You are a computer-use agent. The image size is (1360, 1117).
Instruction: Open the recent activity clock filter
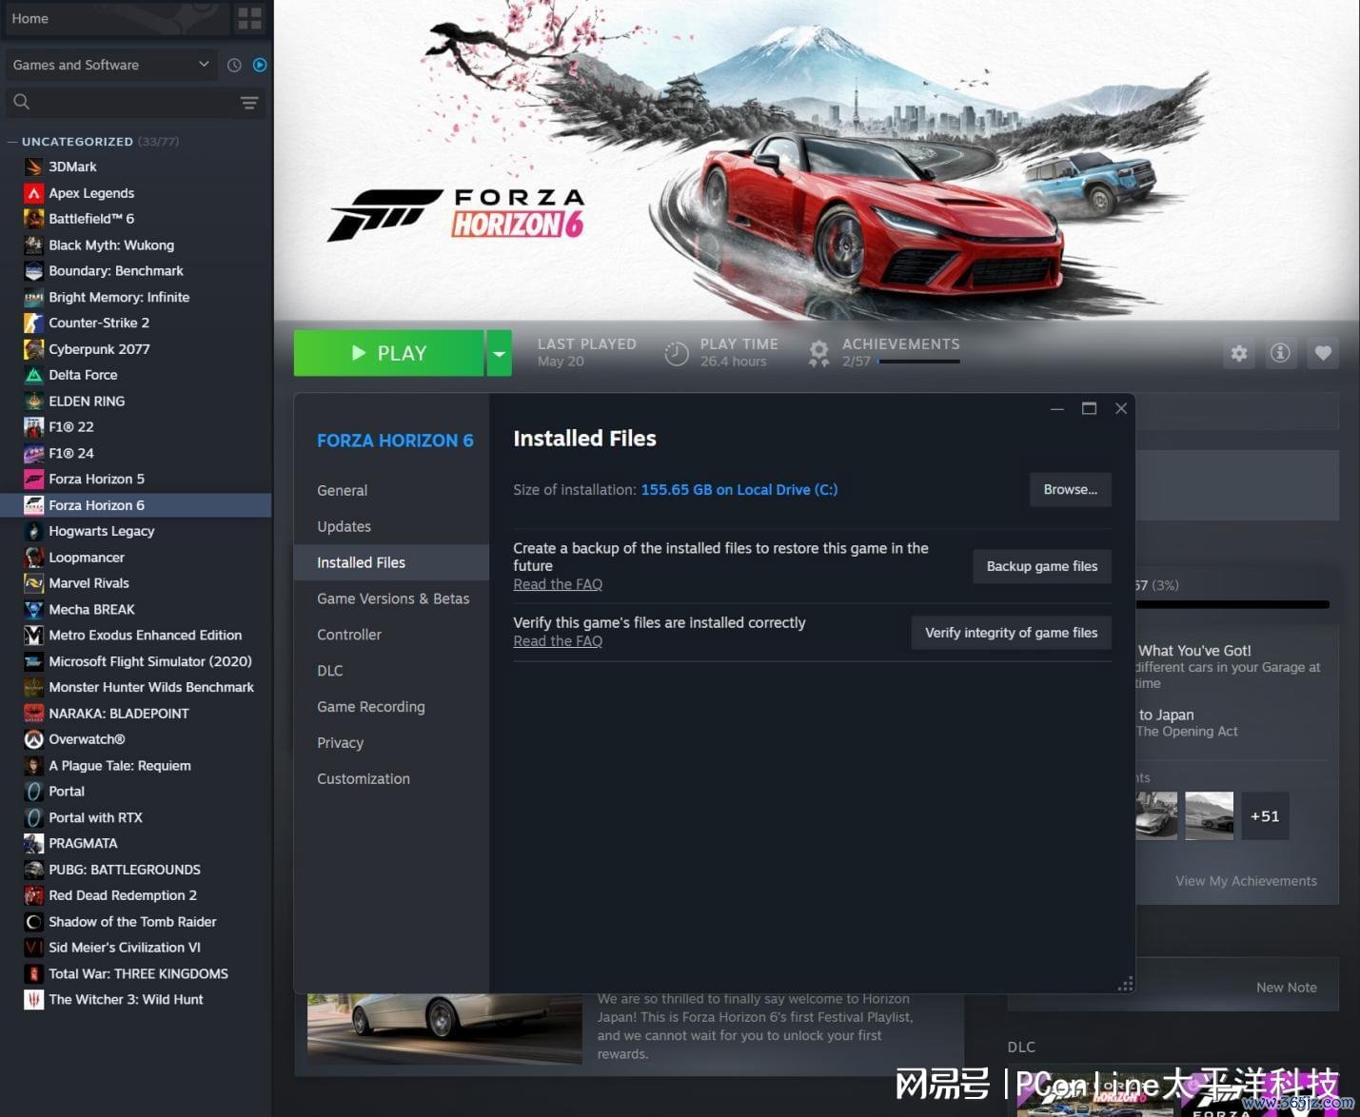[x=234, y=65]
